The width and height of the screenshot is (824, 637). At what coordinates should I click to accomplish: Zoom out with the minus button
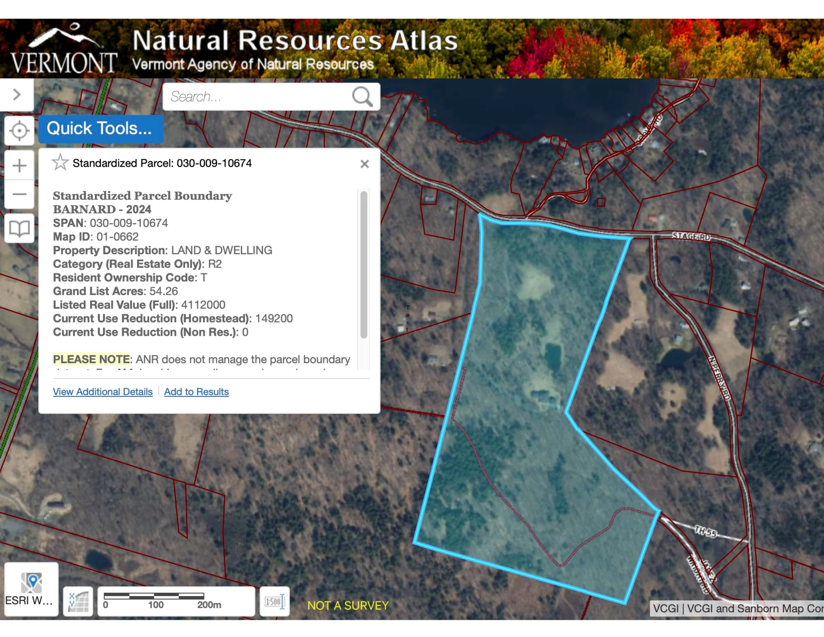[x=19, y=194]
